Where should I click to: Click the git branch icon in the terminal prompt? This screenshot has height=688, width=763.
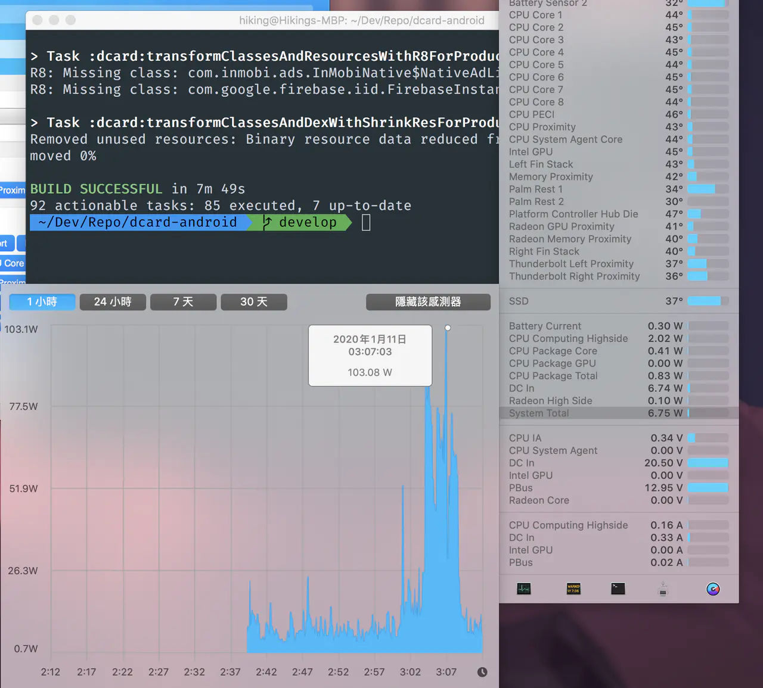(x=267, y=222)
